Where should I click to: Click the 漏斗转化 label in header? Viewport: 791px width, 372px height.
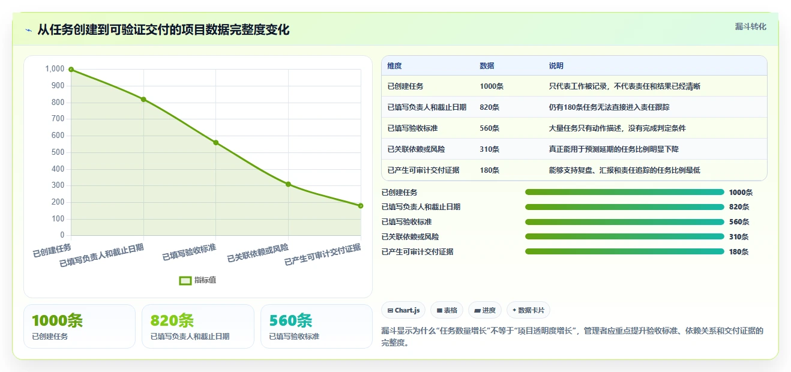[751, 26]
